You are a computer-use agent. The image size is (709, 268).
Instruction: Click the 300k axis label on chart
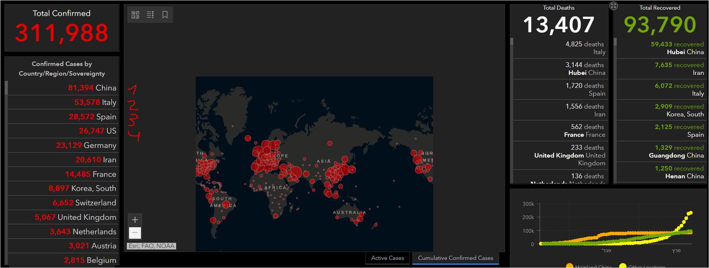click(x=528, y=204)
